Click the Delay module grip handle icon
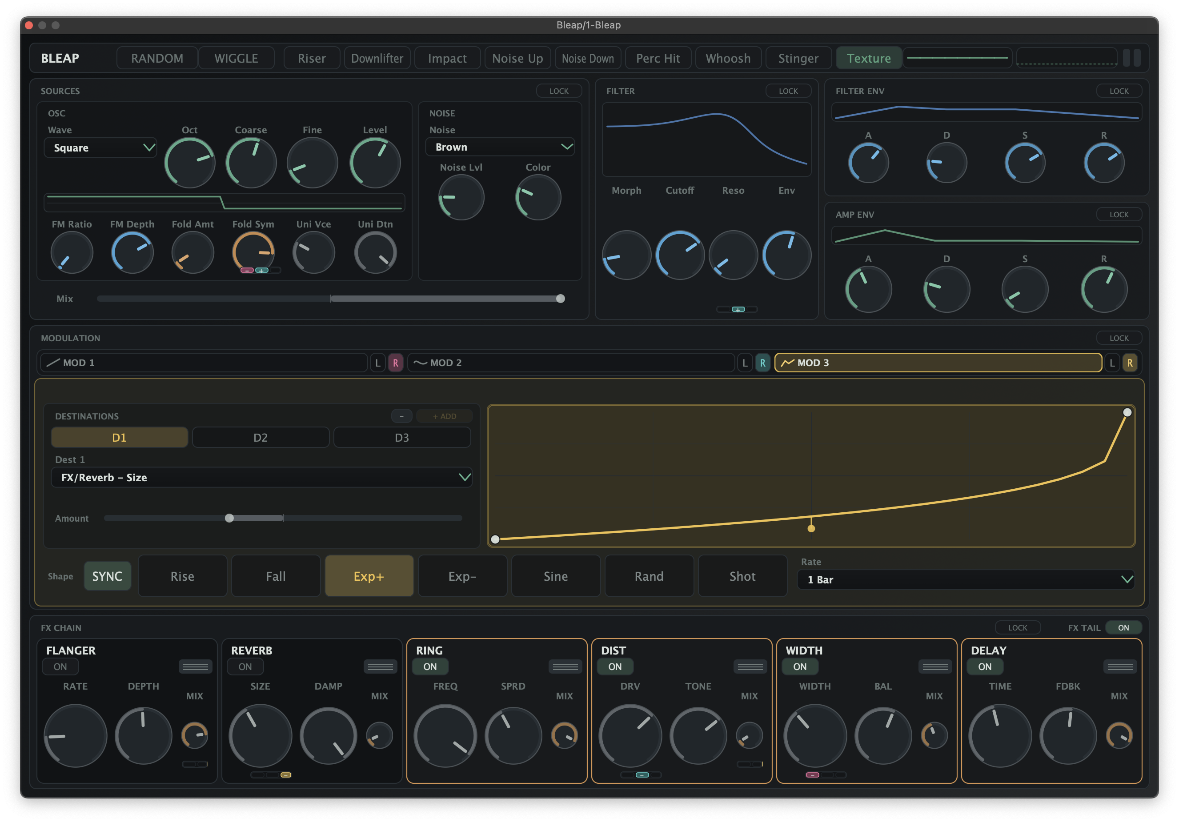The width and height of the screenshot is (1179, 822). click(1119, 666)
